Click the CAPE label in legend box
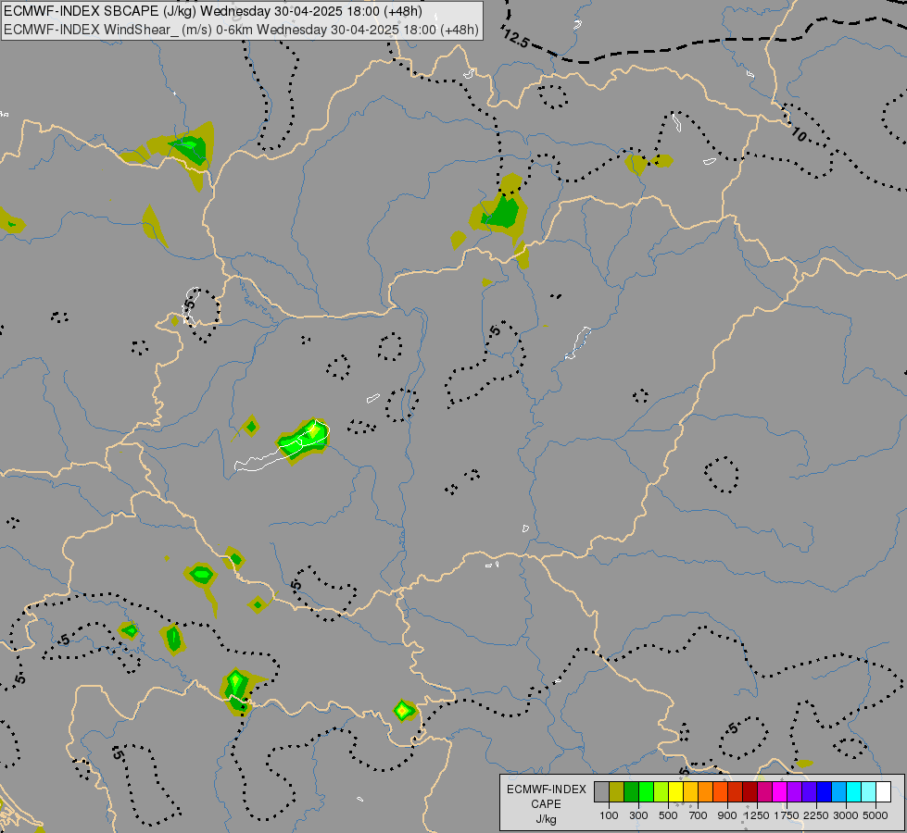Screen dimensions: 907x833 (546, 804)
